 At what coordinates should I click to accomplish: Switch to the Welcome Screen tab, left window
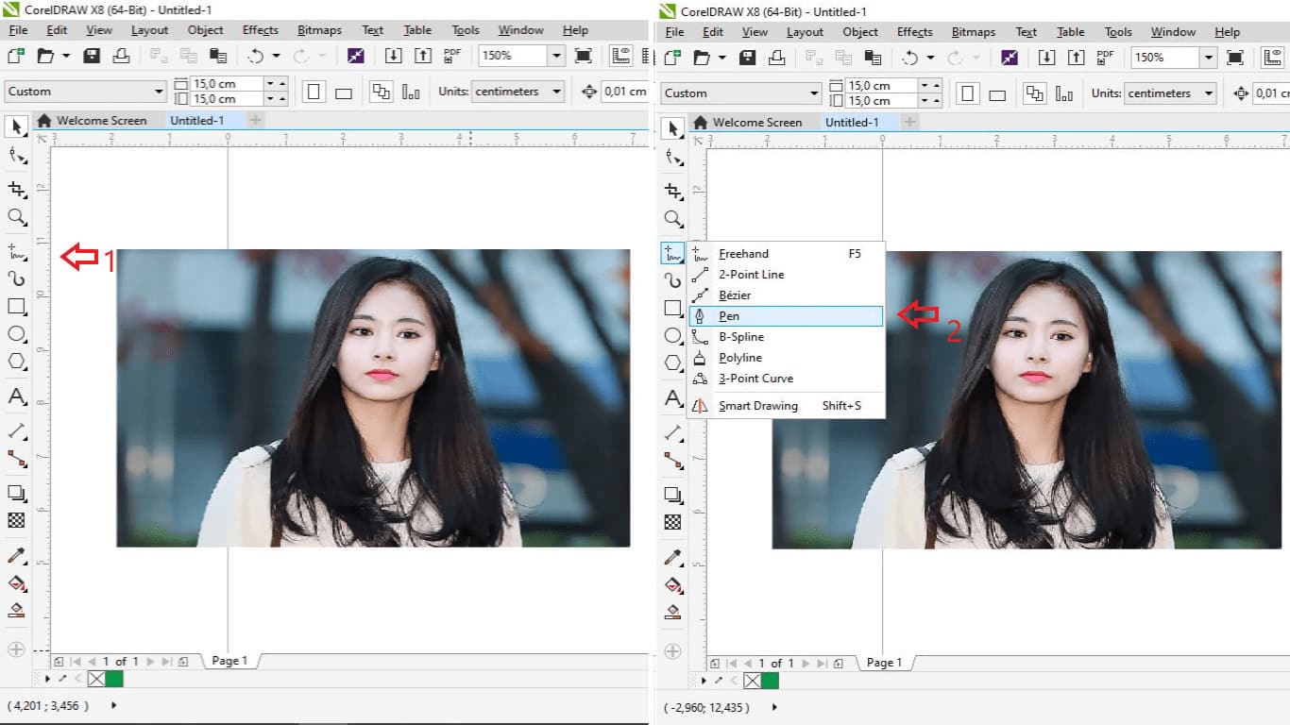(x=93, y=121)
